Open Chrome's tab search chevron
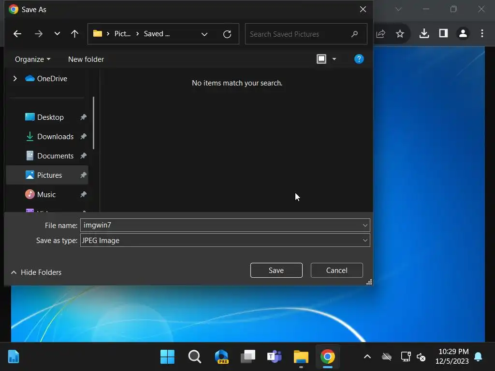This screenshot has height=371, width=495. (399, 9)
